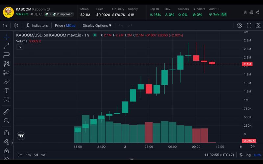Select the 1m date range

[x=28, y=155]
